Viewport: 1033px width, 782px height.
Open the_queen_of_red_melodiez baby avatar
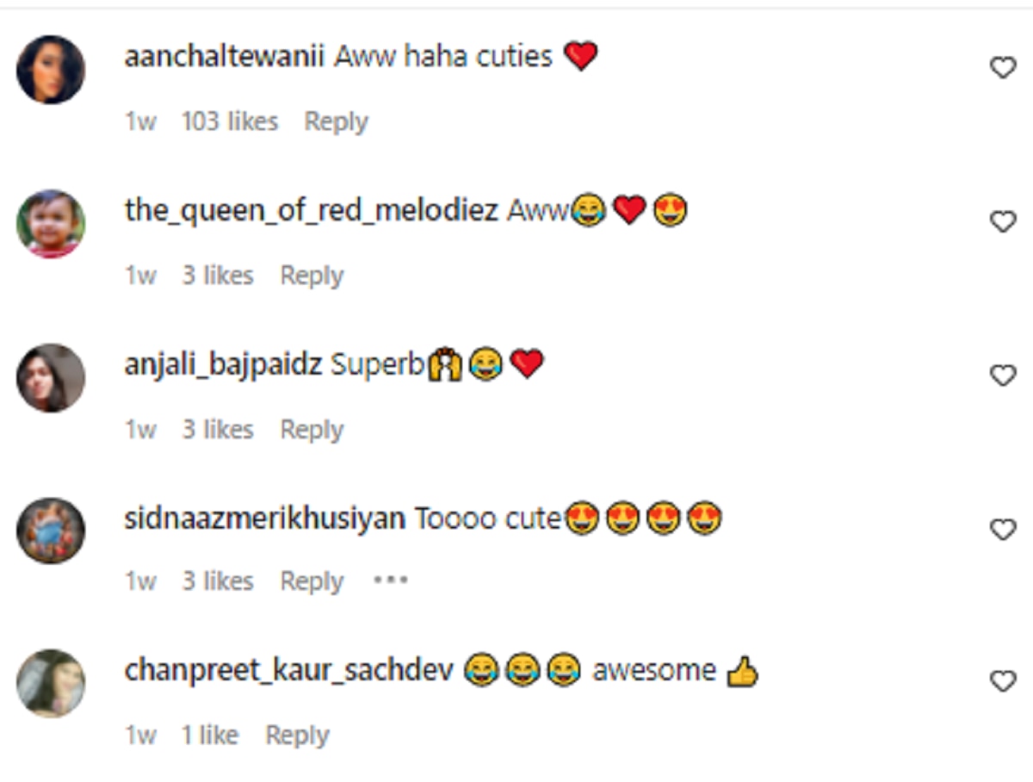click(51, 224)
